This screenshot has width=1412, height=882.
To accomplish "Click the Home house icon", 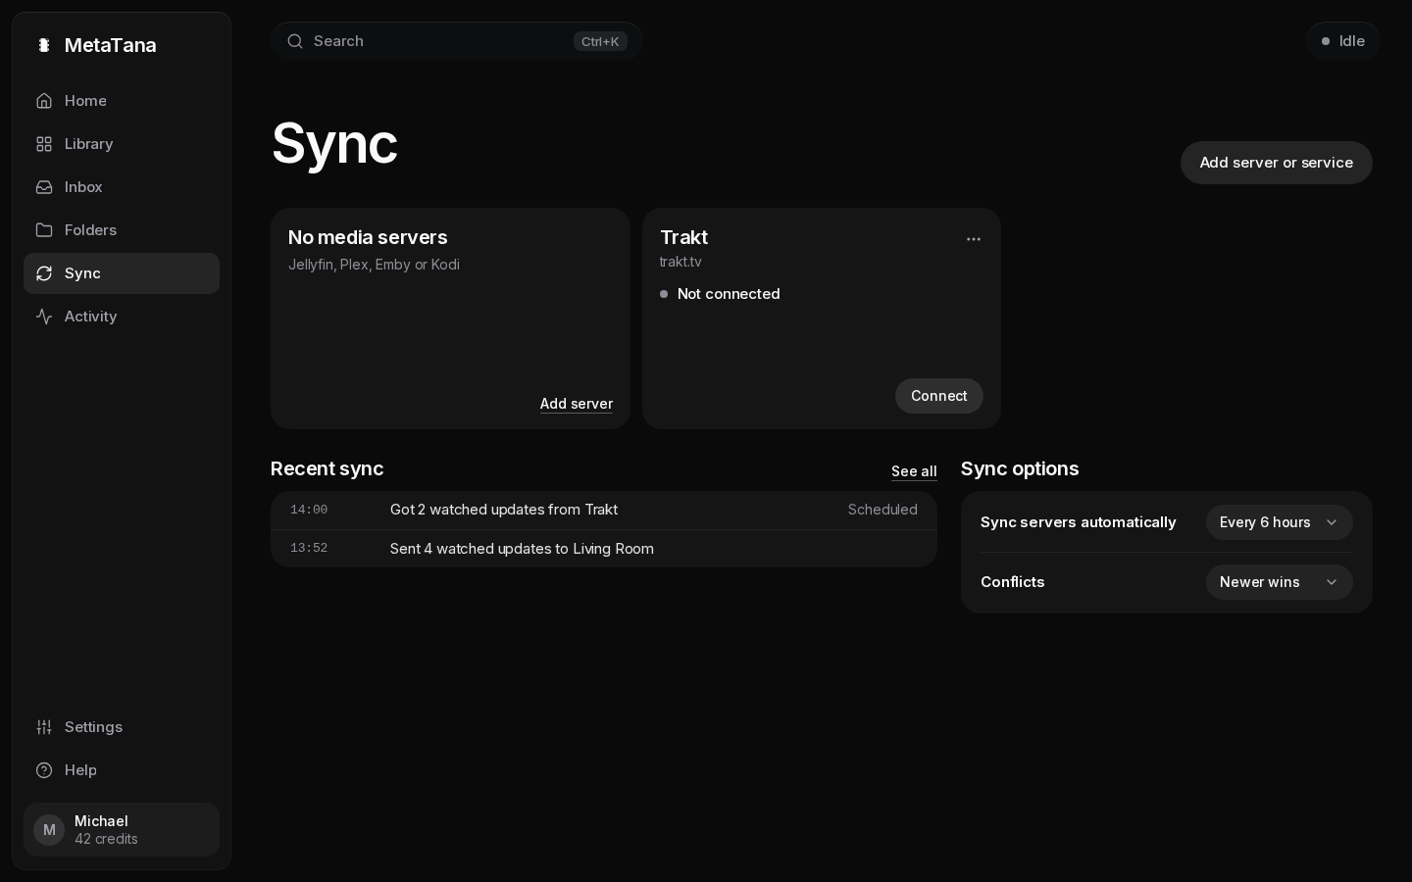I will [44, 101].
